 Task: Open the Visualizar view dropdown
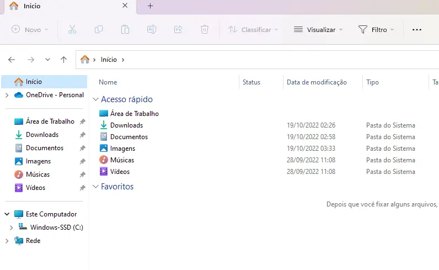pos(318,29)
